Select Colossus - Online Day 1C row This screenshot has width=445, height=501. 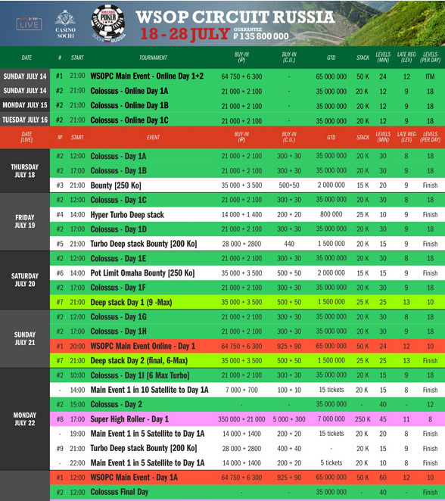[x=247, y=120]
